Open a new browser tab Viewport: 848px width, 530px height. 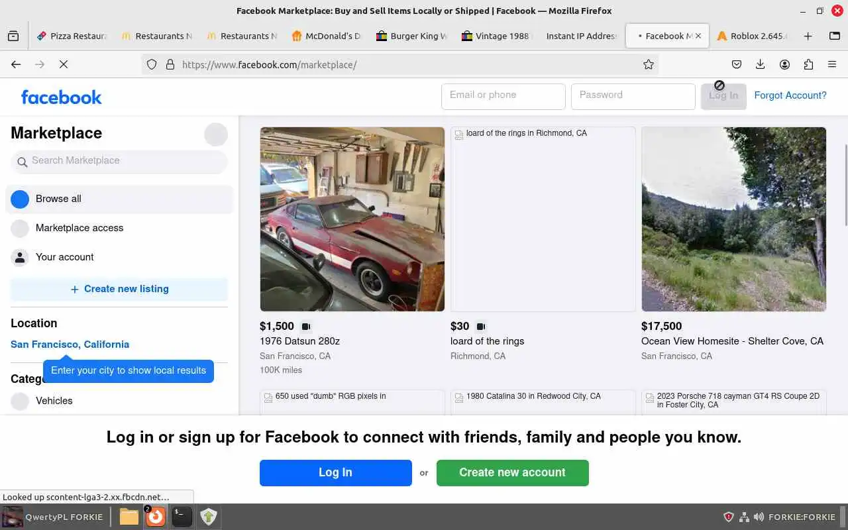[808, 36]
